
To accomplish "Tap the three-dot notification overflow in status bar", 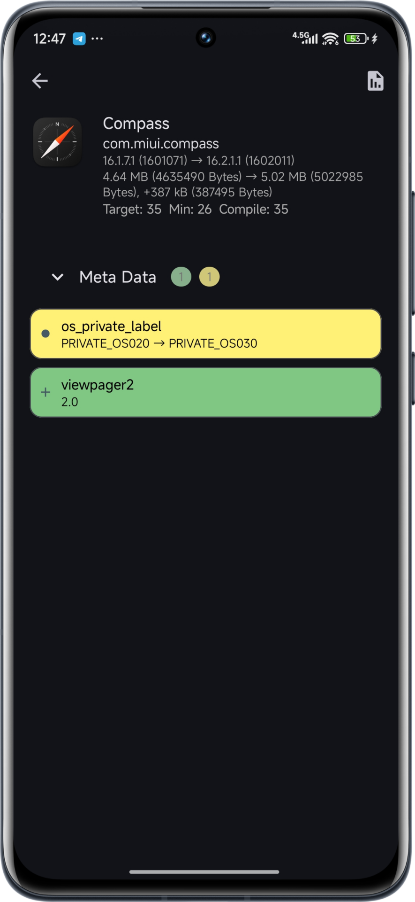I will pos(97,39).
